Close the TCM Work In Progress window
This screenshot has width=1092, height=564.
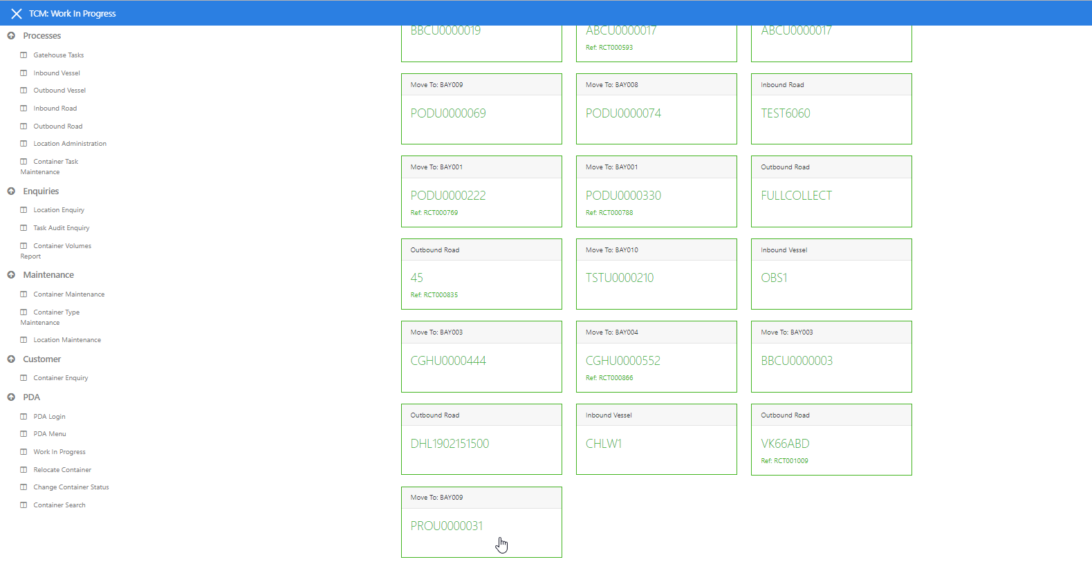[x=17, y=14]
